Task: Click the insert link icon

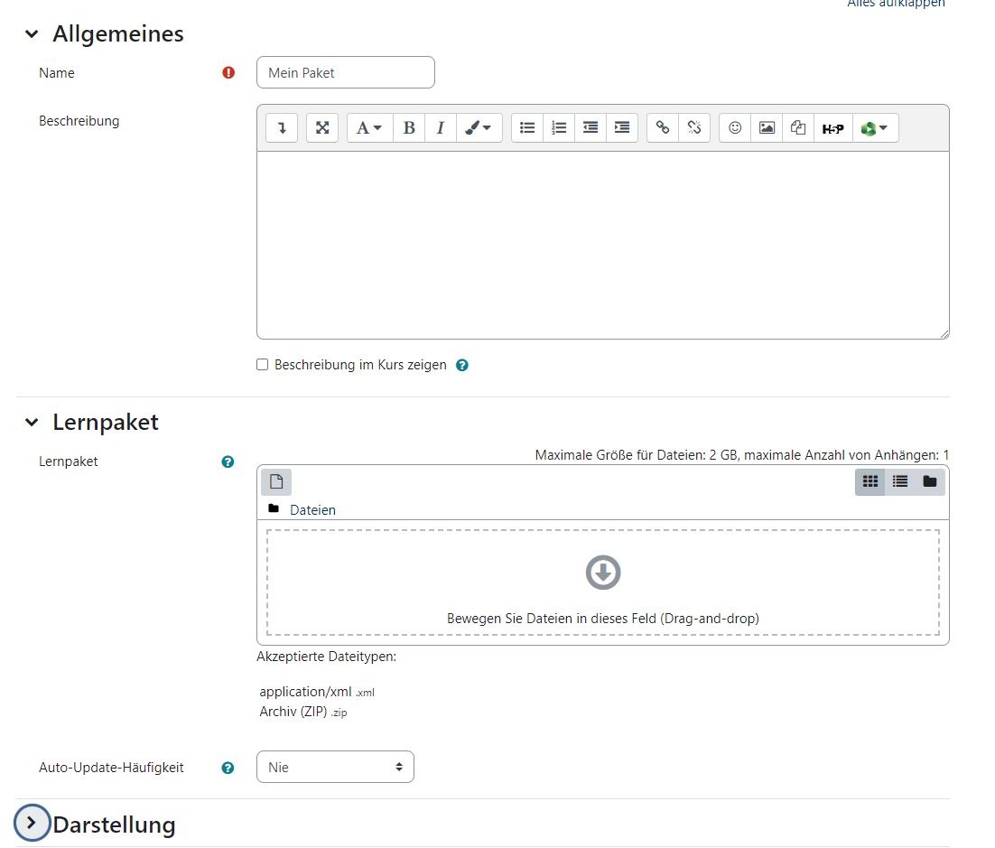Action: pyautogui.click(x=663, y=128)
